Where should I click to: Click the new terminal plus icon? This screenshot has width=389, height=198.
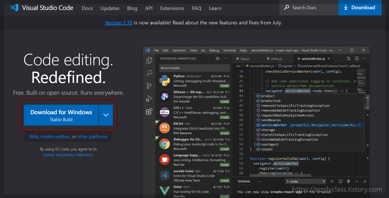(x=332, y=181)
